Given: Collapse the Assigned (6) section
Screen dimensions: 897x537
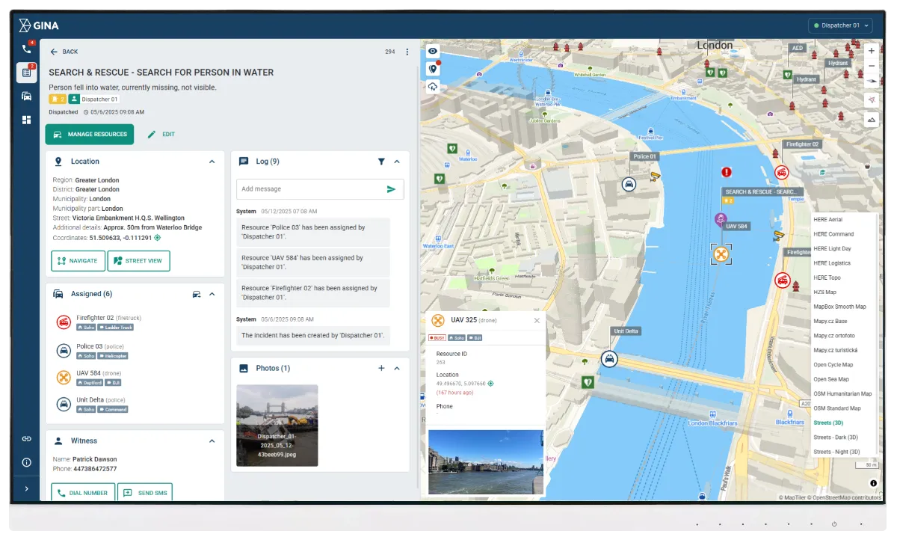Looking at the screenshot, I should coord(212,293).
